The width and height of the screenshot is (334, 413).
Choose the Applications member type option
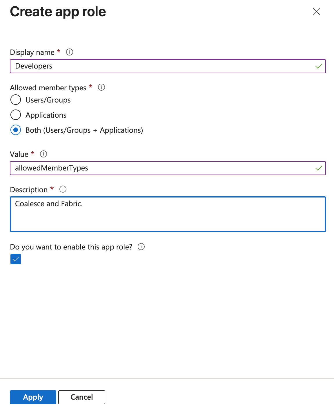pyautogui.click(x=16, y=115)
